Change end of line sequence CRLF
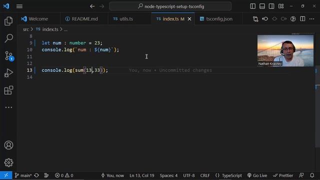 (205, 175)
